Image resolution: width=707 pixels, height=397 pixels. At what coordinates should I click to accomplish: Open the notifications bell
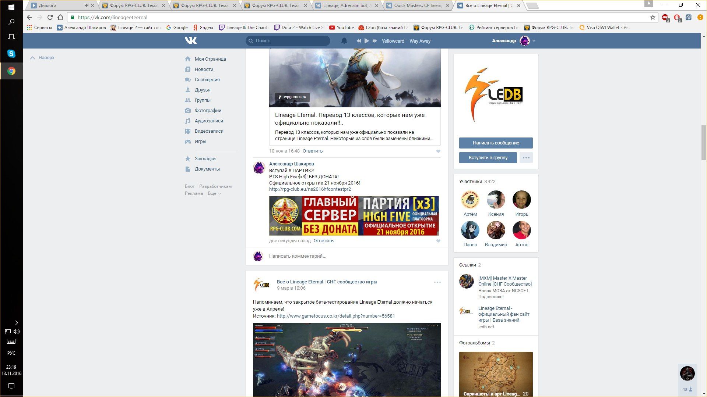coord(344,41)
